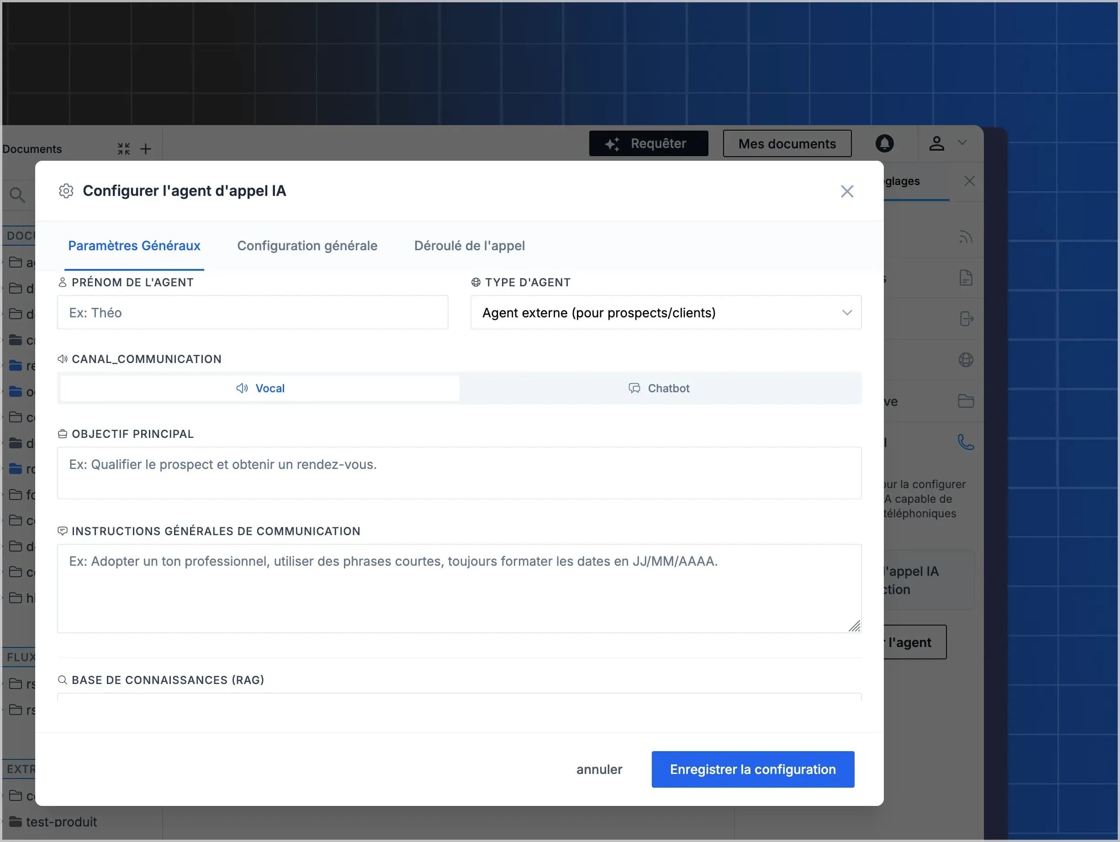Open the folder icon in right sidebar

click(966, 401)
